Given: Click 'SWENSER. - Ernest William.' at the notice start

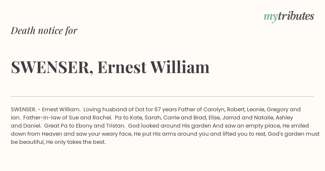Looking at the screenshot, I should 46,109.
